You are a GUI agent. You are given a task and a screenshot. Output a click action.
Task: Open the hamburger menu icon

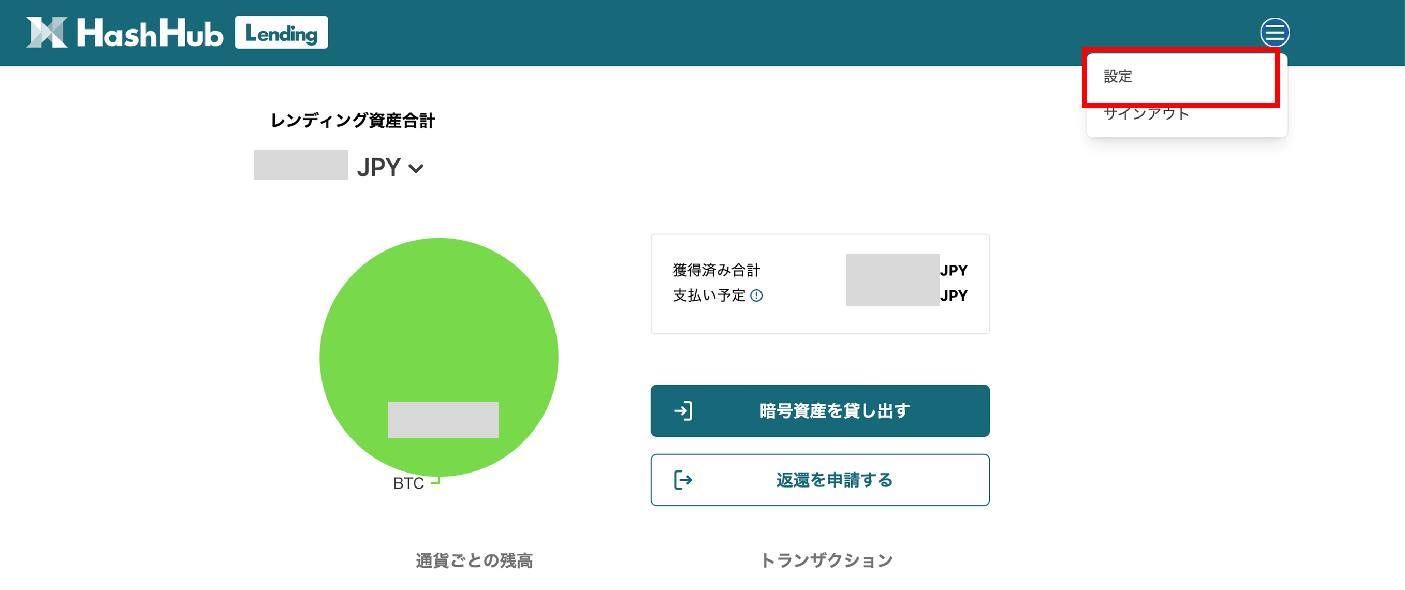tap(1274, 33)
